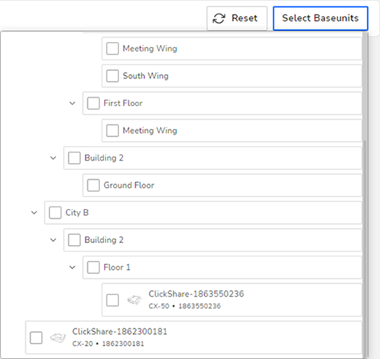Image resolution: width=380 pixels, height=359 pixels.
Task: Open the Select Baseunits dropdown button
Action: [321, 19]
